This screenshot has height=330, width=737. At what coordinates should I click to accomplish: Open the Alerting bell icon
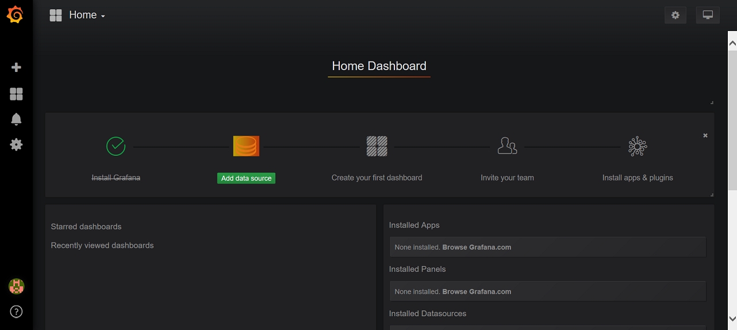pyautogui.click(x=16, y=119)
